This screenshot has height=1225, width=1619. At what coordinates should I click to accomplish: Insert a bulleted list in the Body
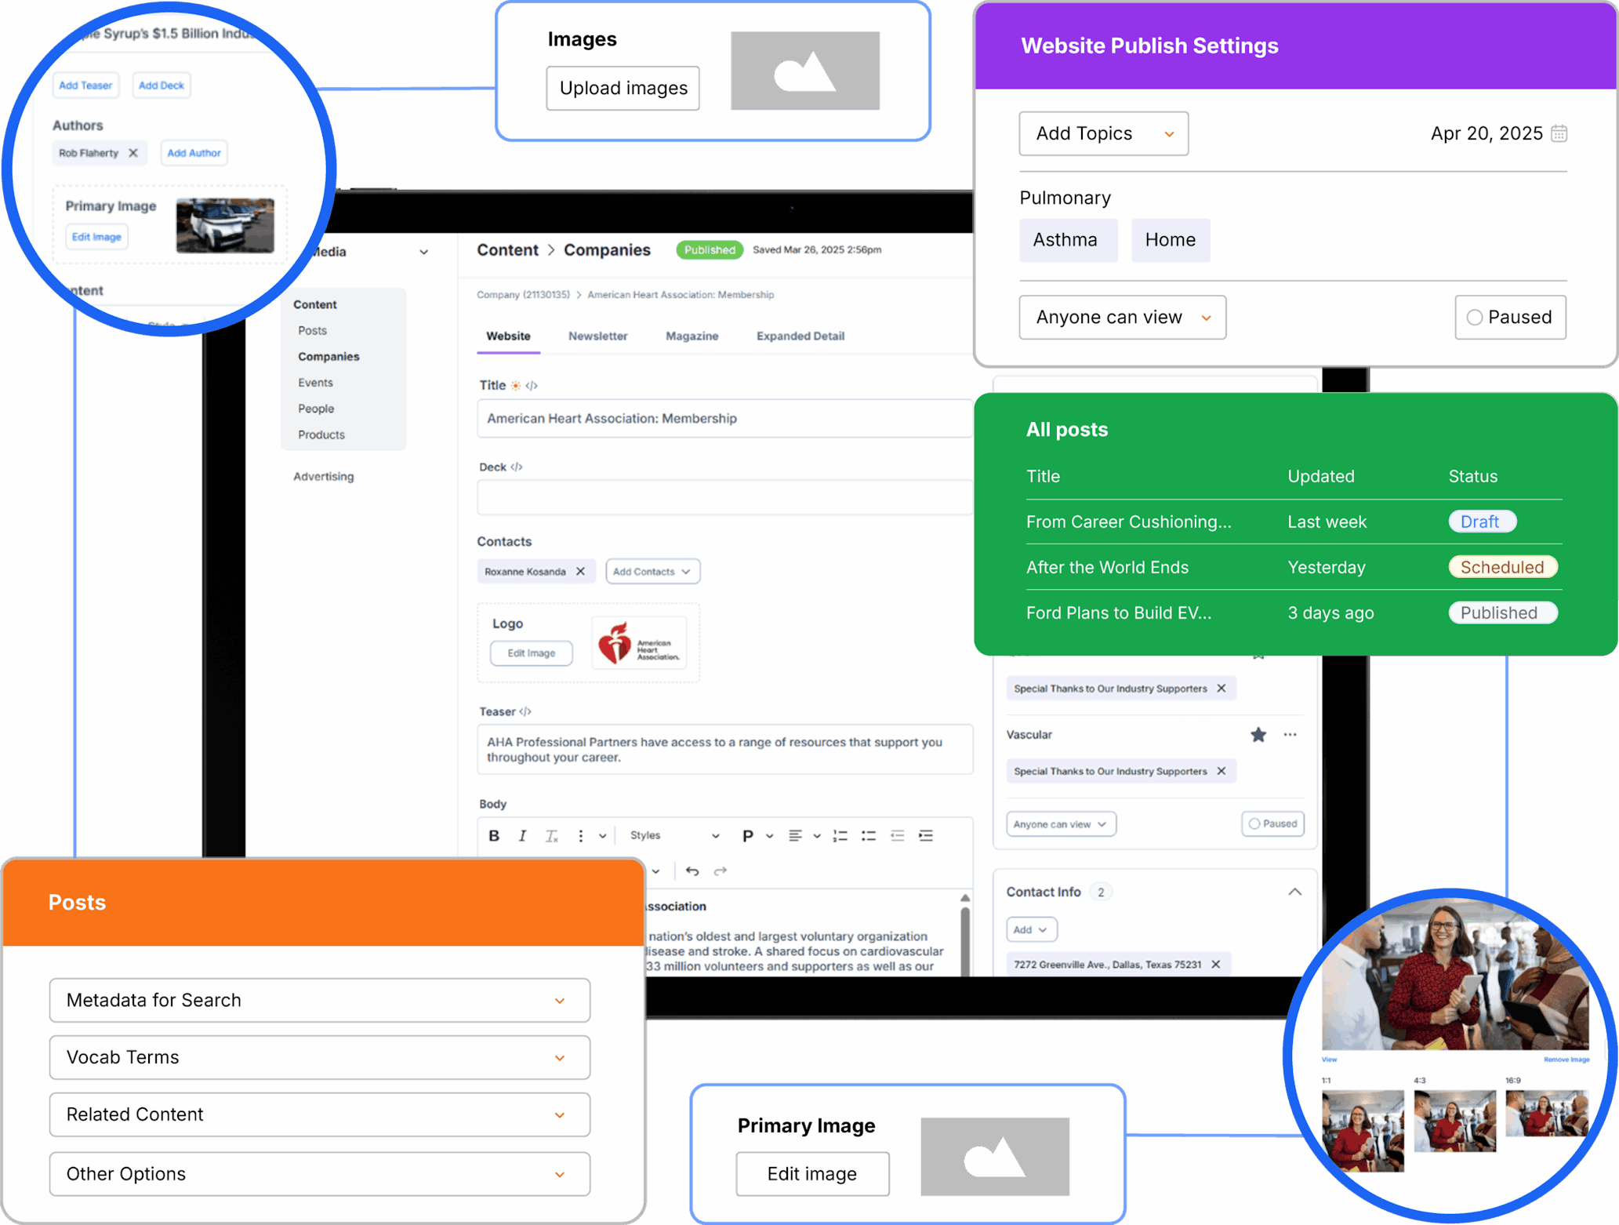(868, 835)
